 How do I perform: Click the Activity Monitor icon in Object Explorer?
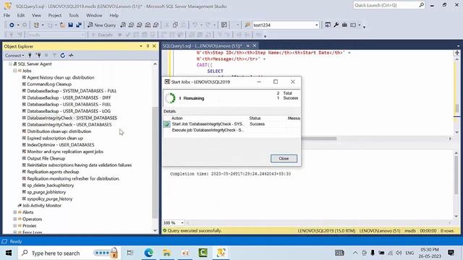point(71,55)
